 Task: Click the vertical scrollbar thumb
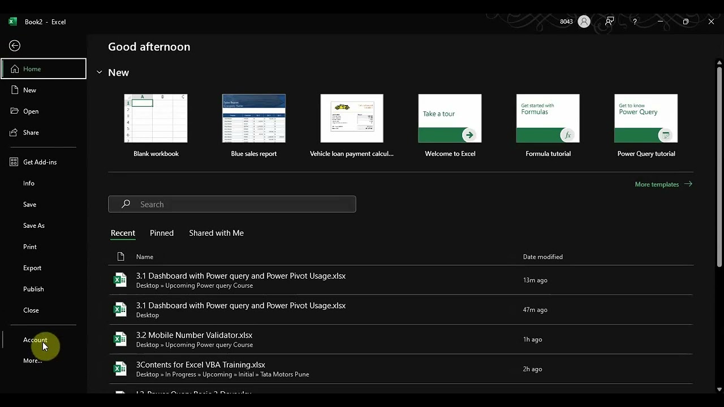(719, 167)
